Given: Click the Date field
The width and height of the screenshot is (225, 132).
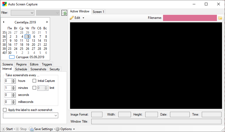Looking at the screenshot, I should pyautogui.click(x=180, y=114).
